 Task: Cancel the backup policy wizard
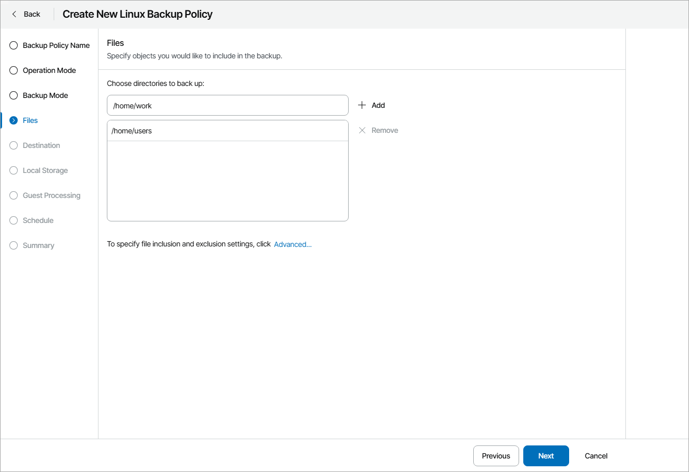point(596,456)
